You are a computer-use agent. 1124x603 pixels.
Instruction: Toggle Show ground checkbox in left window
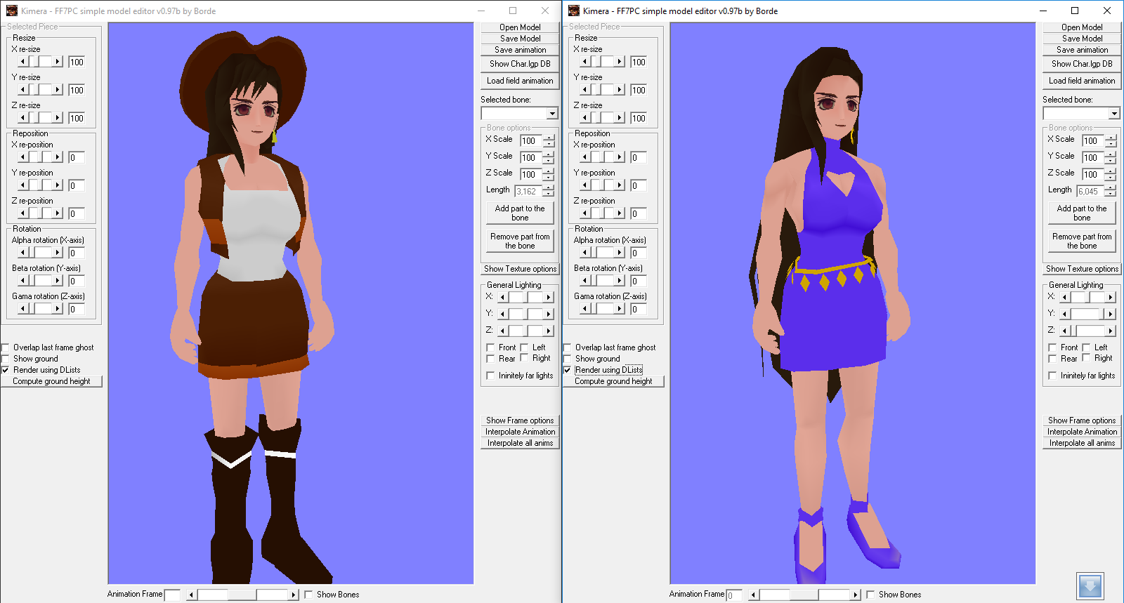click(6, 359)
